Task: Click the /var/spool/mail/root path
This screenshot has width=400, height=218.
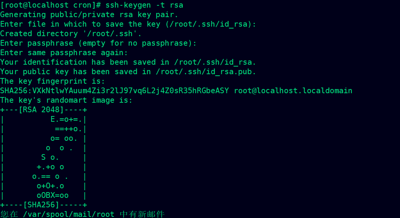Action: [69, 214]
